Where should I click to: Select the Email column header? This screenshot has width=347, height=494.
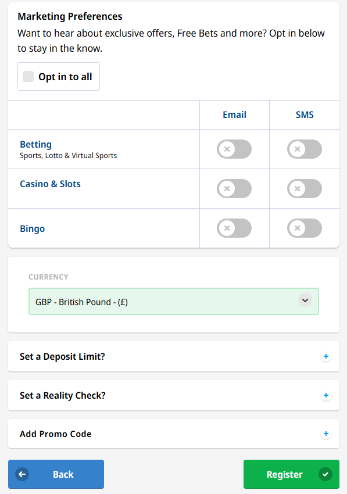pos(234,114)
